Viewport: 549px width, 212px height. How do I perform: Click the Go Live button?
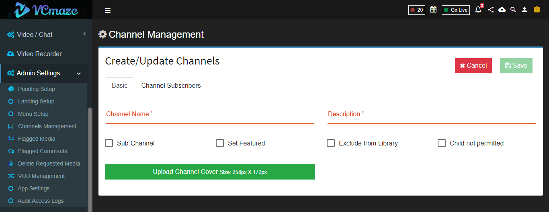click(x=456, y=10)
